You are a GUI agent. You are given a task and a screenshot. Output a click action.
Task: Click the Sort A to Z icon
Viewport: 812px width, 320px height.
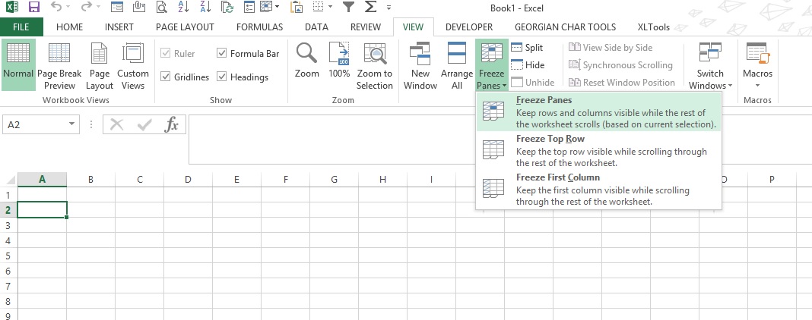coord(183,8)
